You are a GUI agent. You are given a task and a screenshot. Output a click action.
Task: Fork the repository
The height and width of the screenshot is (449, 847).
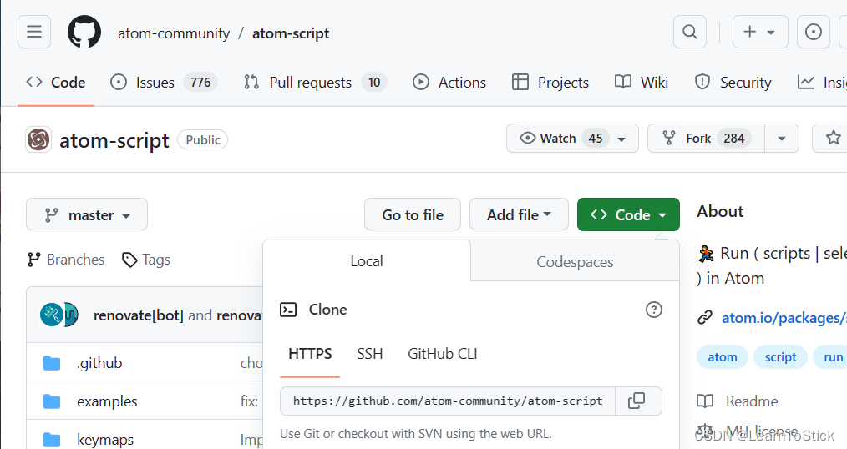click(x=706, y=139)
